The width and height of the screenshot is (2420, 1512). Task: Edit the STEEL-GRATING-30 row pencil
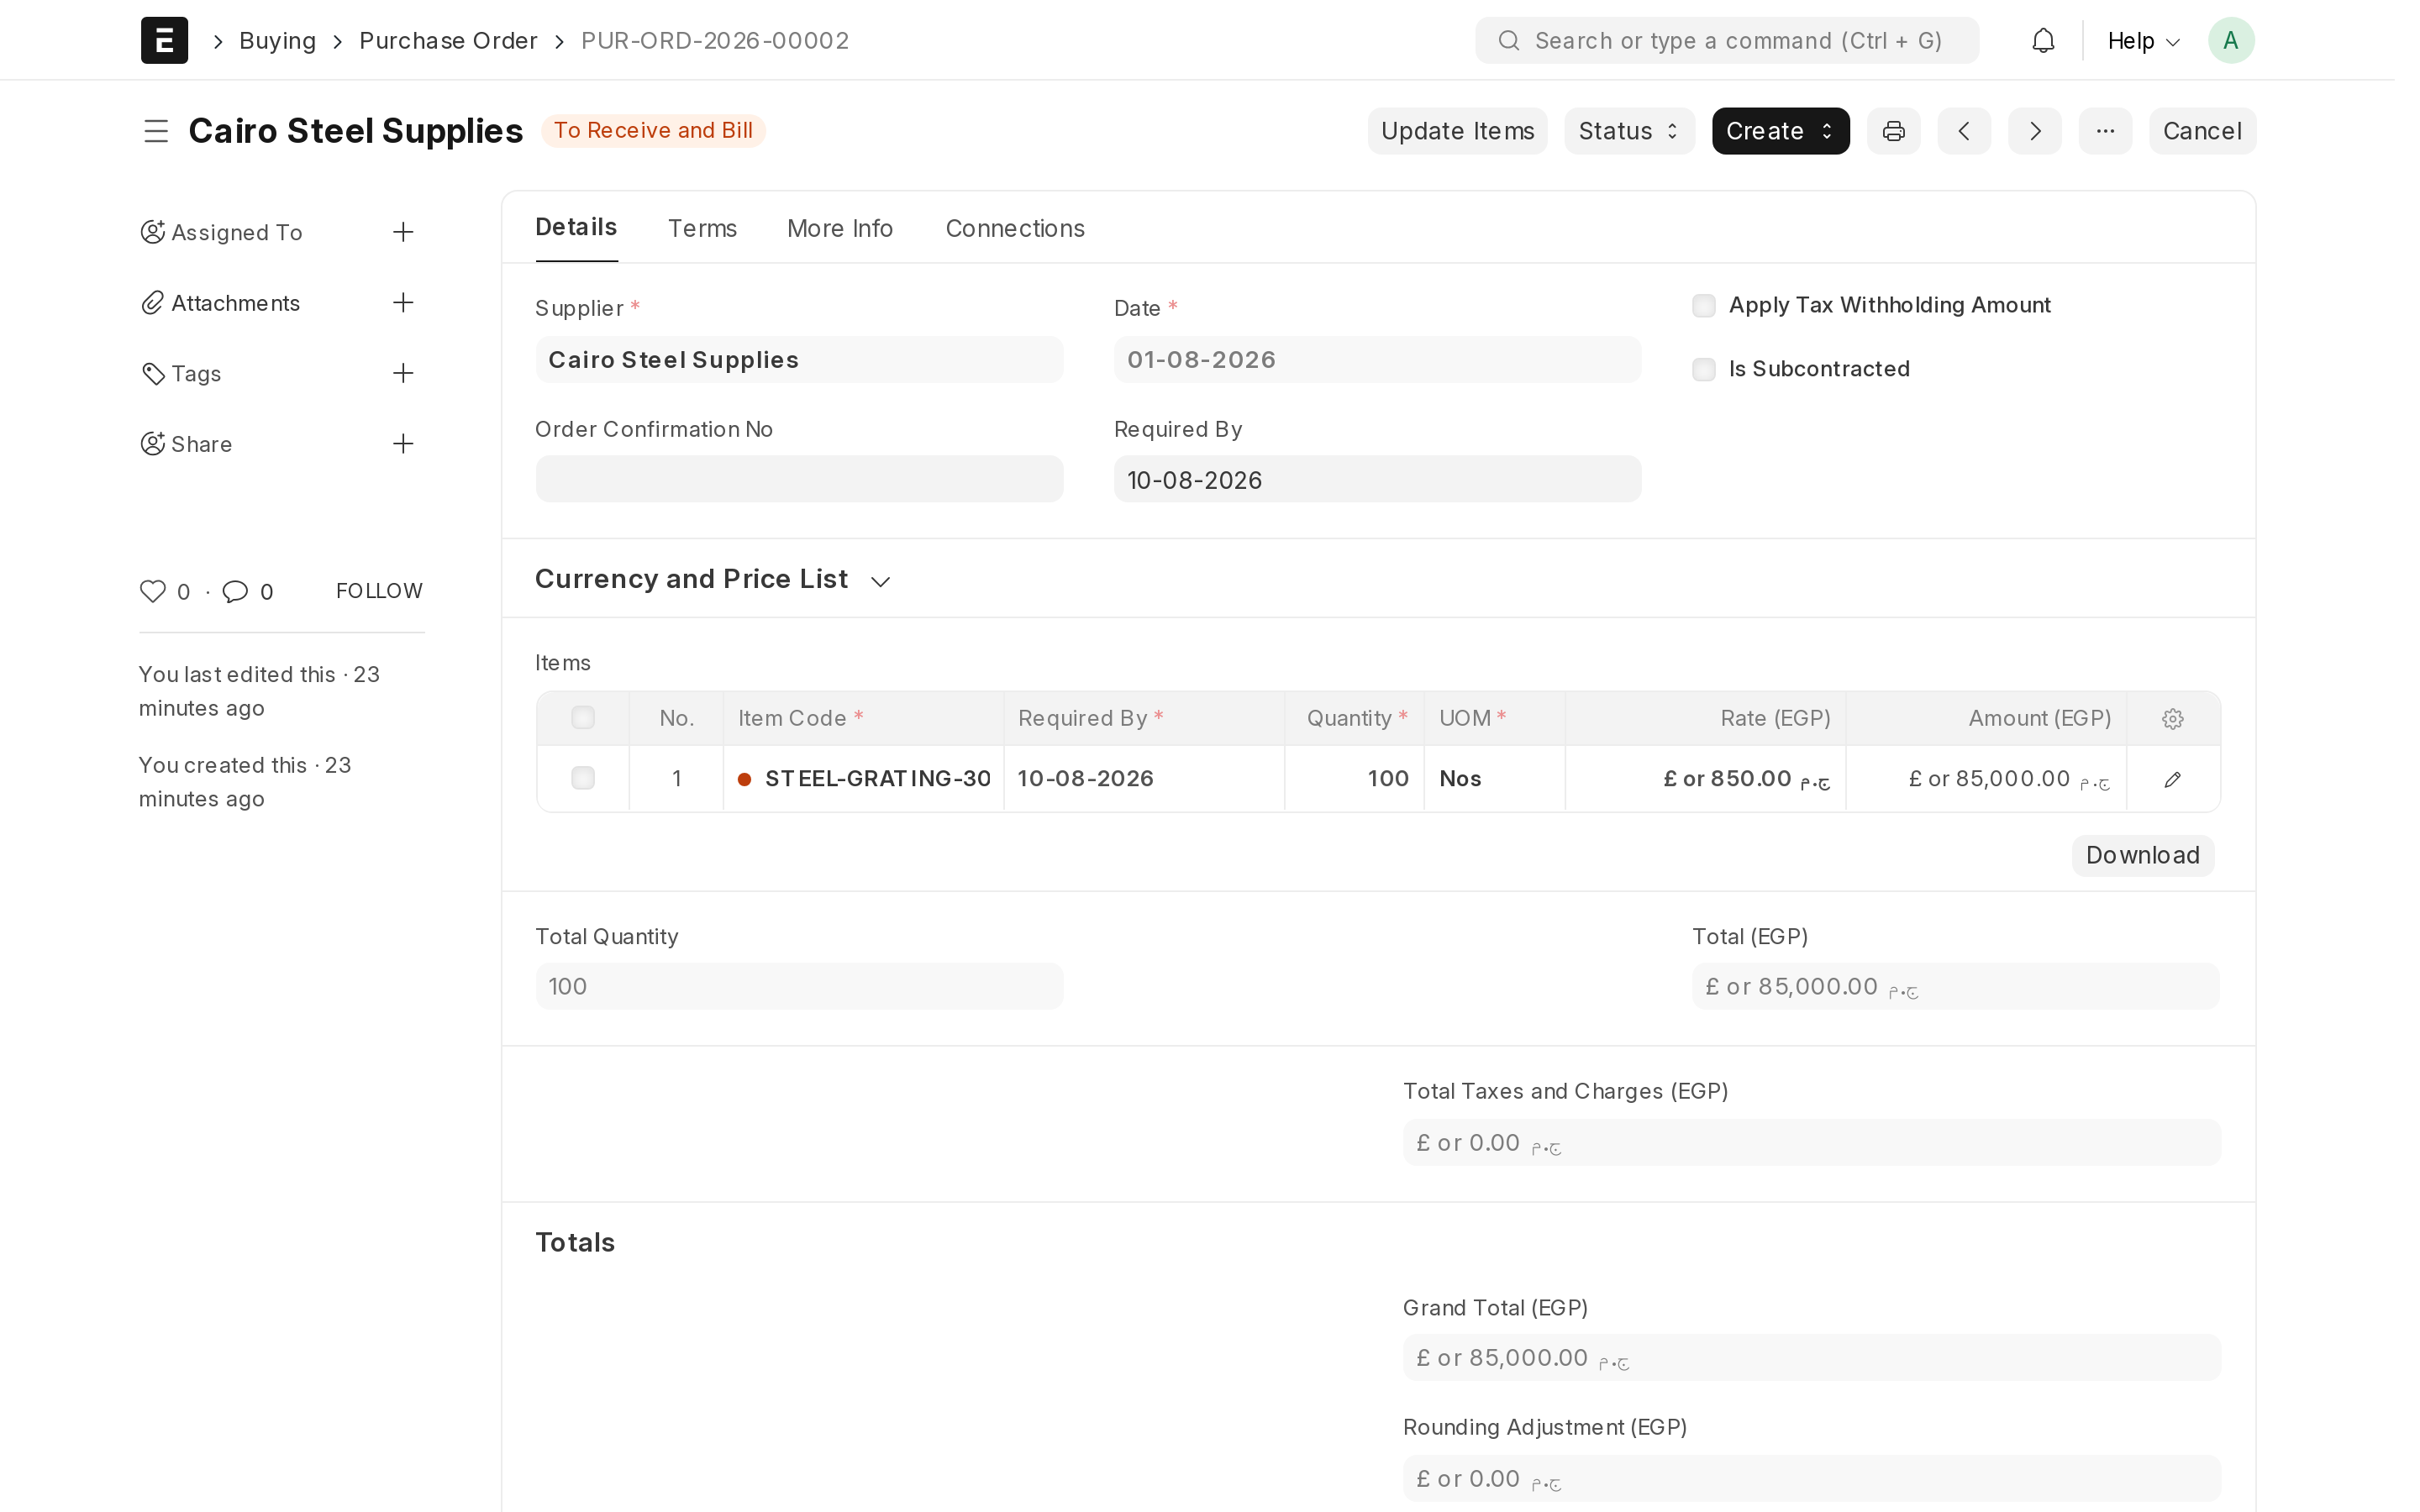(x=2172, y=779)
